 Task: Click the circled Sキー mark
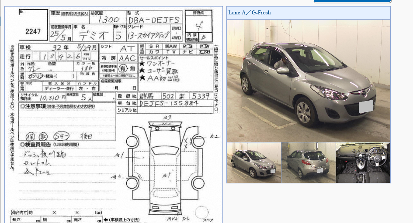point(61,136)
